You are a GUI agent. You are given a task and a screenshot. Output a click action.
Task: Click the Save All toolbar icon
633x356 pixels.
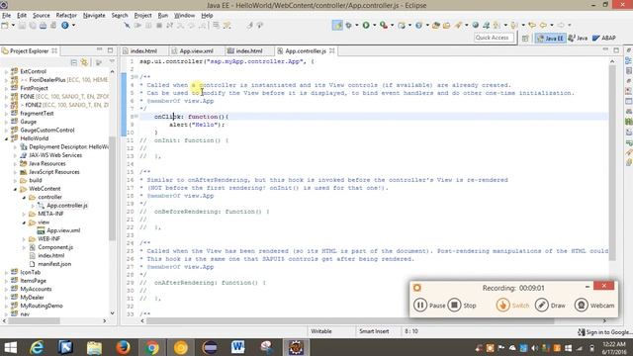33,26
